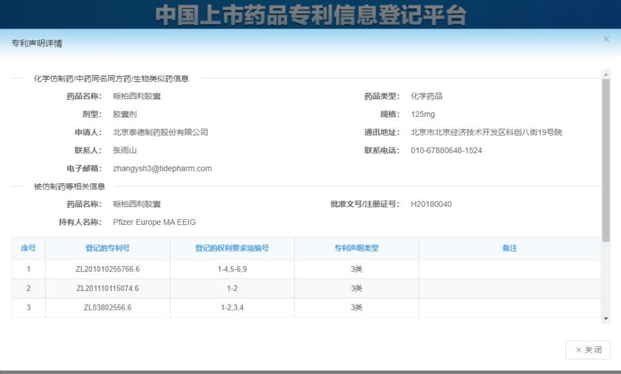Click the platform title 中国上市药品专利信息登记平台
The image size is (621, 374).
click(x=310, y=15)
